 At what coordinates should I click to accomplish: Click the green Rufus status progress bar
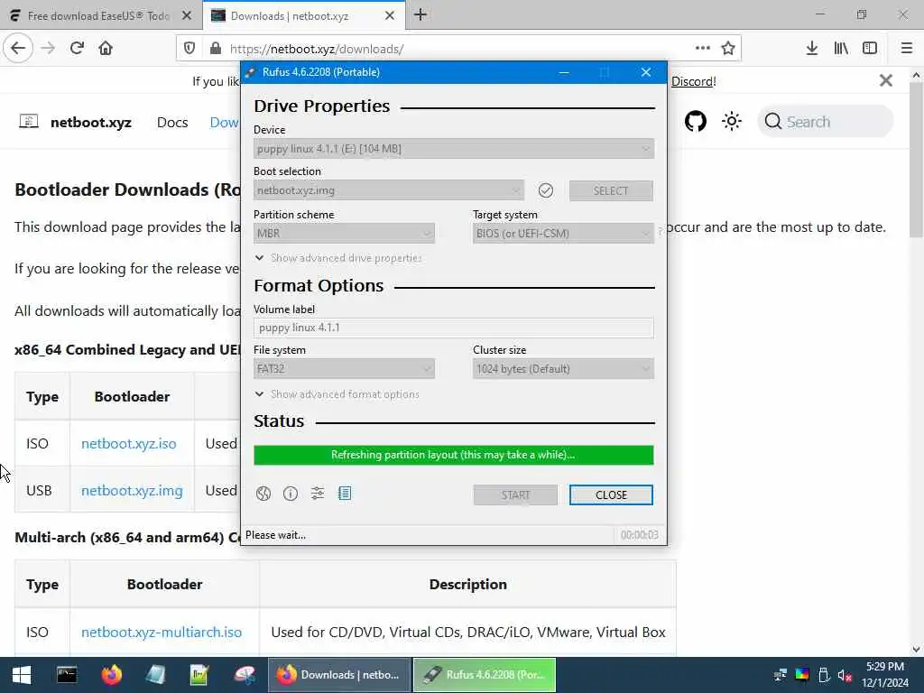[x=454, y=455]
